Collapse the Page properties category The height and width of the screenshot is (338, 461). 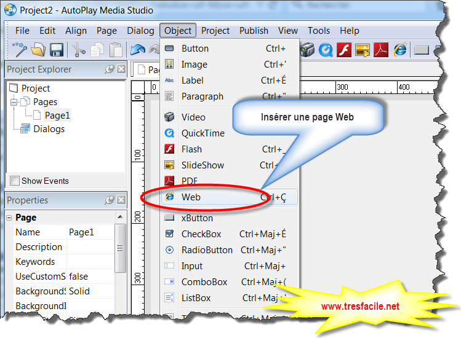point(9,218)
